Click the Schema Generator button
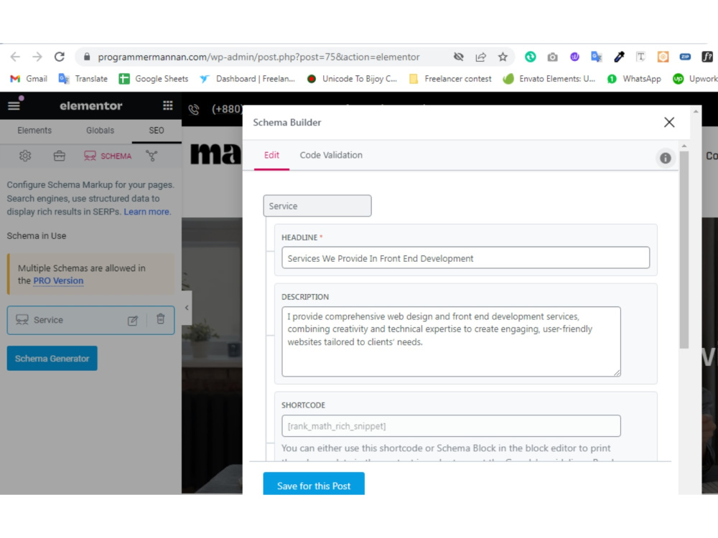The height and width of the screenshot is (538, 718). [x=52, y=358]
